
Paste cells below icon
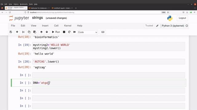[x=35, y=32]
